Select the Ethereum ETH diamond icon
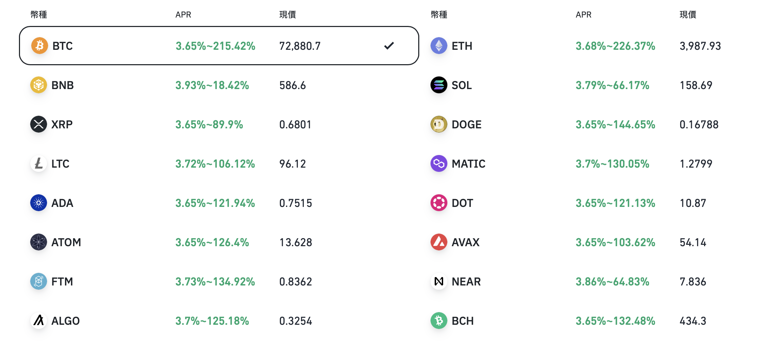 coord(439,46)
